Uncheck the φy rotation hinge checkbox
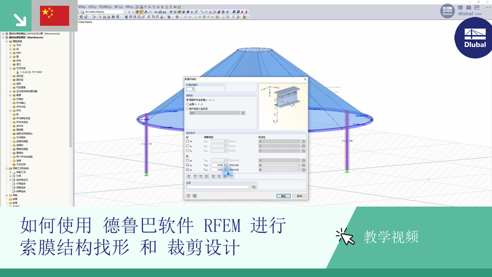This screenshot has height=277, width=492. point(188,165)
